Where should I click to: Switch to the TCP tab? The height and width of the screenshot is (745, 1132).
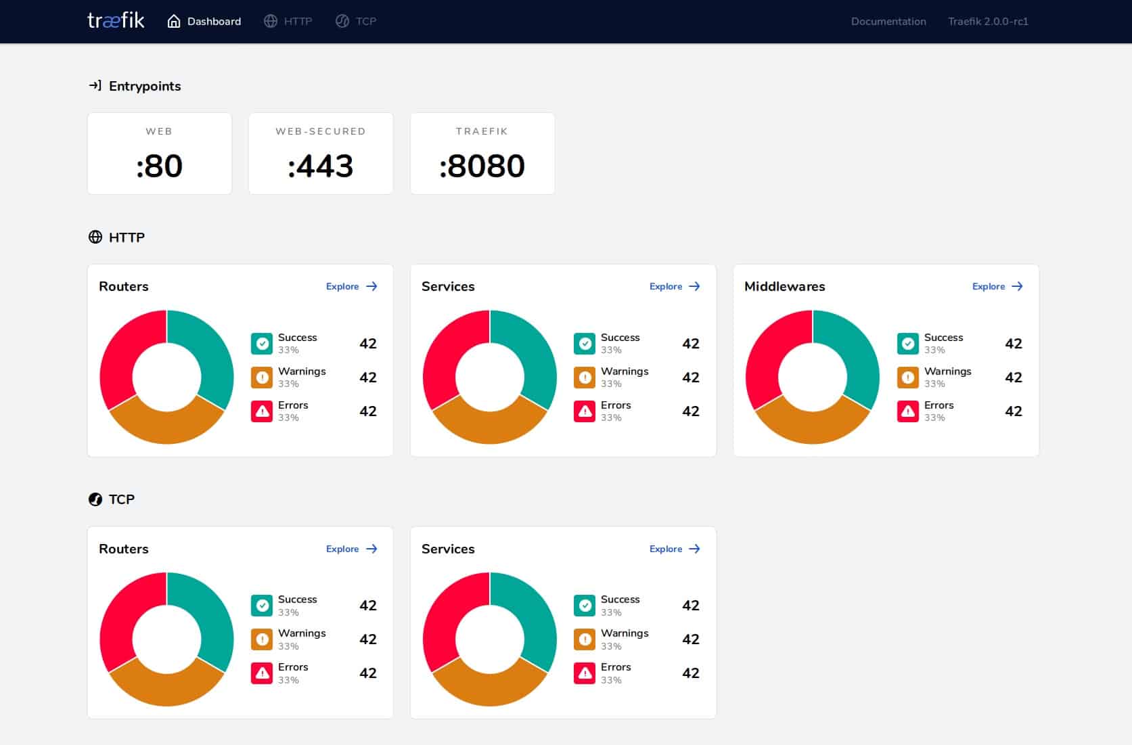coord(356,21)
